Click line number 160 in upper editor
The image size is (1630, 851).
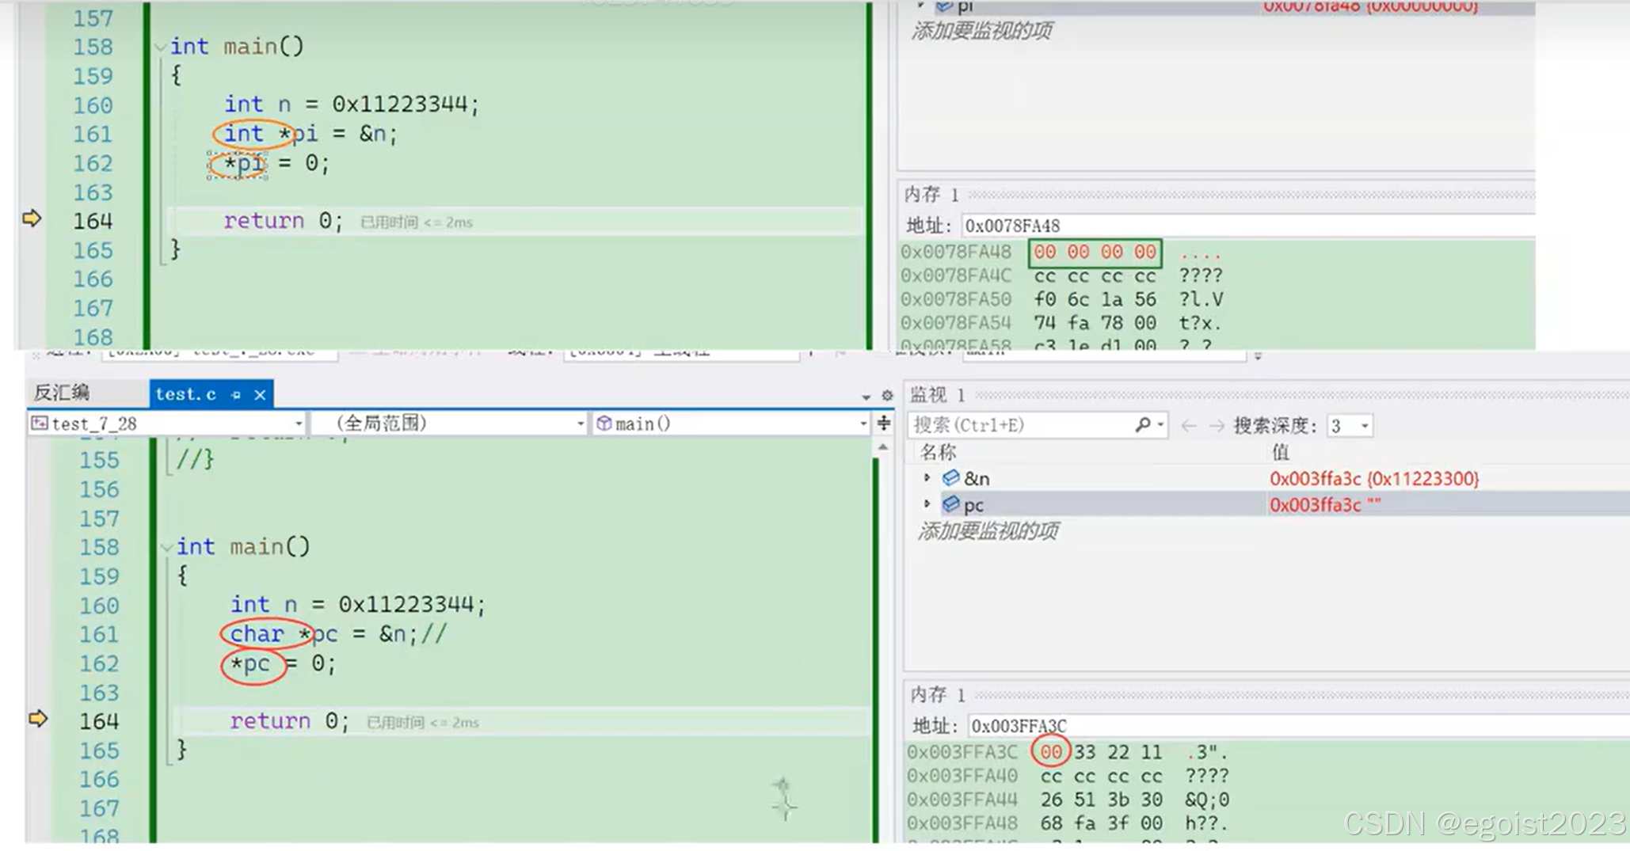[93, 105]
